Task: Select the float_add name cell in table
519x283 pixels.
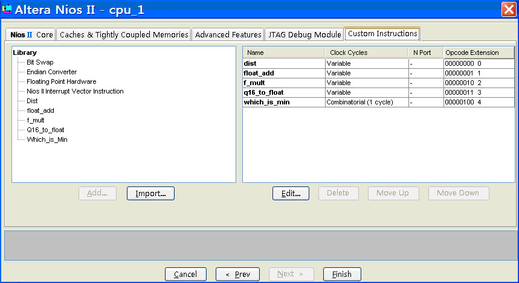Action: pyautogui.click(x=284, y=73)
